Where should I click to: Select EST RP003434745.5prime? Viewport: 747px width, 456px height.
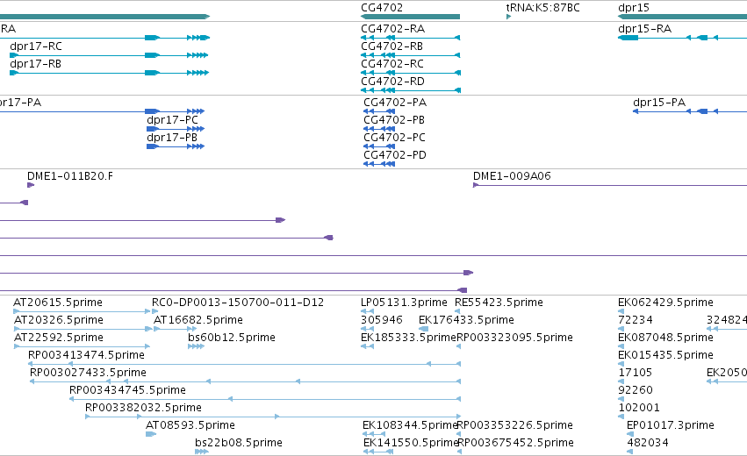tap(127, 390)
